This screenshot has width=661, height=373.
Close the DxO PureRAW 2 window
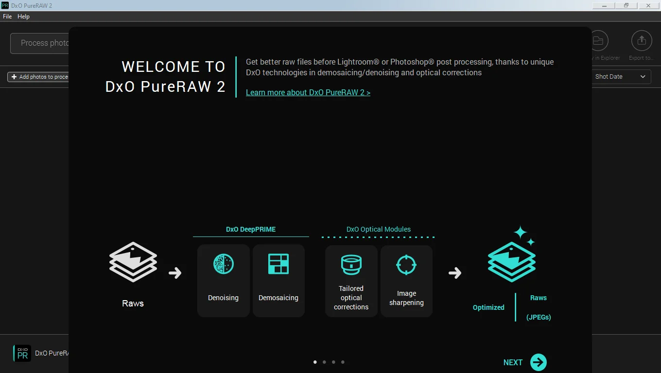coord(649,5)
